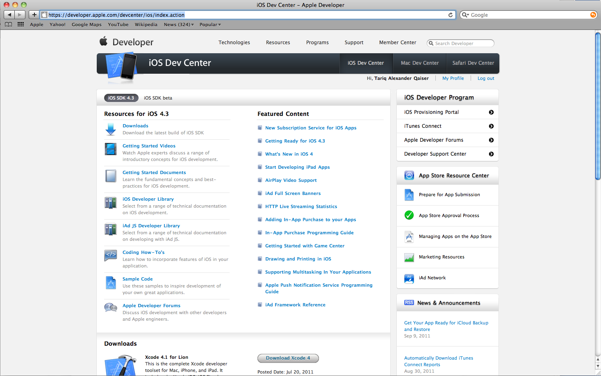Switch to the iOS SDK beta option

pyautogui.click(x=158, y=98)
